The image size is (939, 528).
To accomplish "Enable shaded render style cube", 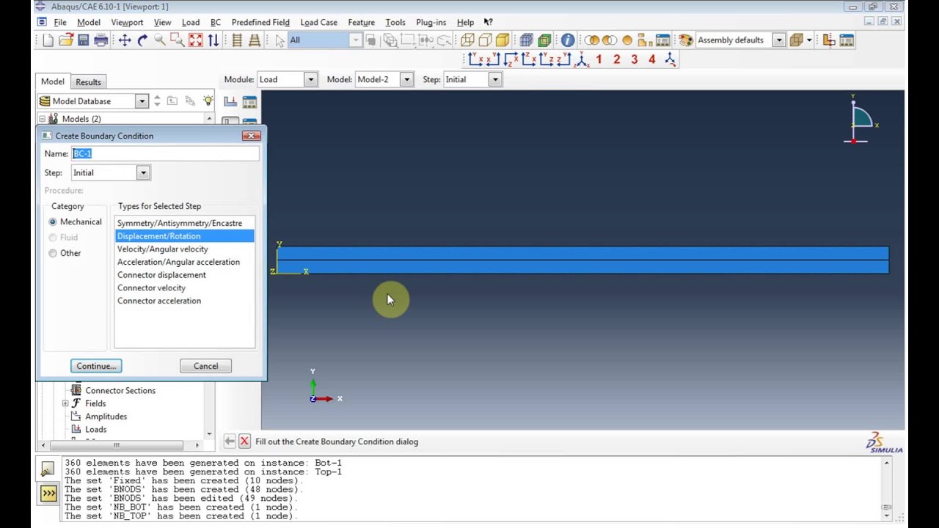I will (503, 40).
